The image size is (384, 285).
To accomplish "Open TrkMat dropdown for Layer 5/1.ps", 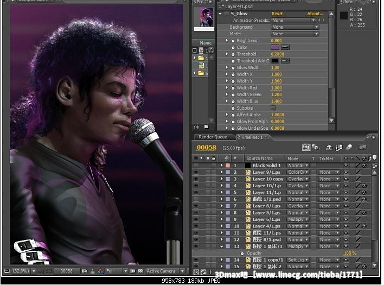I will 329,213.
